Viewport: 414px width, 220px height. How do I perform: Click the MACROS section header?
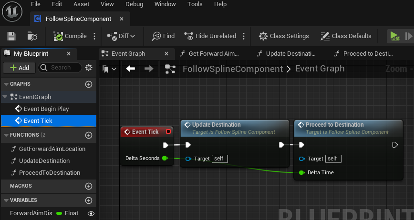tap(49, 186)
